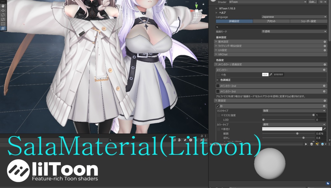The height and width of the screenshot is (188, 331).
Task: Pick 影色1 color with eyedropper
Action: pyautogui.click(x=325, y=129)
